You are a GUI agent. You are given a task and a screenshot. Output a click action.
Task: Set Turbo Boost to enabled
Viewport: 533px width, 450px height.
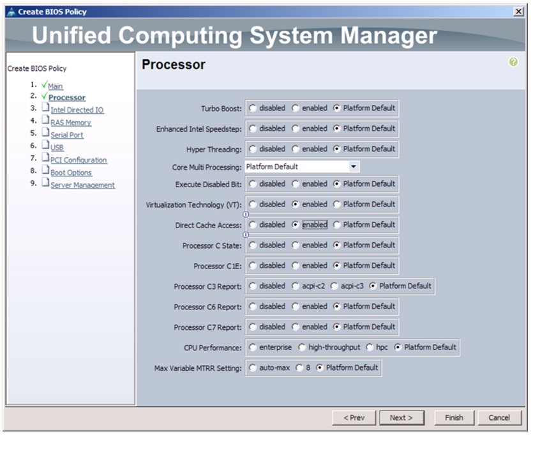tap(296, 108)
